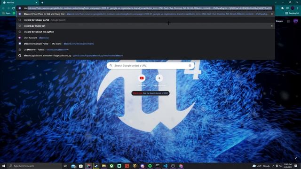Start voice search with microphone icon
This screenshot has width=301, height=169.
tap(190, 66)
